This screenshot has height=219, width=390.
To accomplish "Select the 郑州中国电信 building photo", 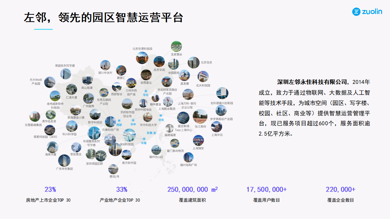I will tap(143, 103).
